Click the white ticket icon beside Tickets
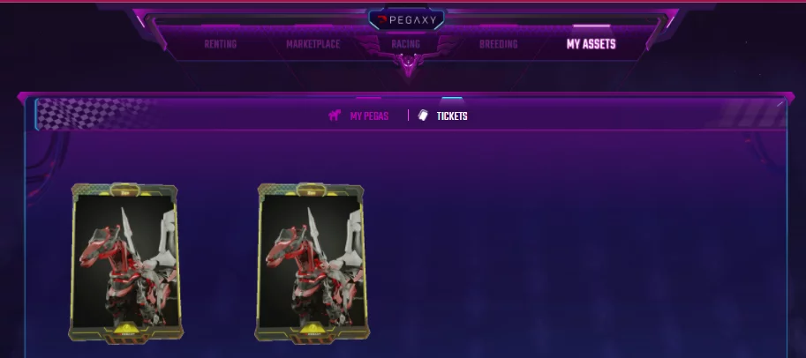Viewport: 806px width, 358px height. 423,116
